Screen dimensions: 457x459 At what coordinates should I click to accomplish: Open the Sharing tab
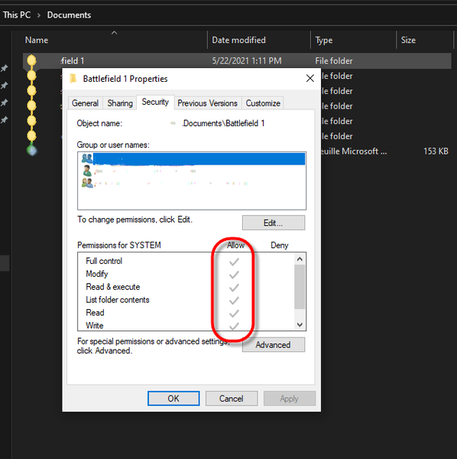[x=120, y=103]
